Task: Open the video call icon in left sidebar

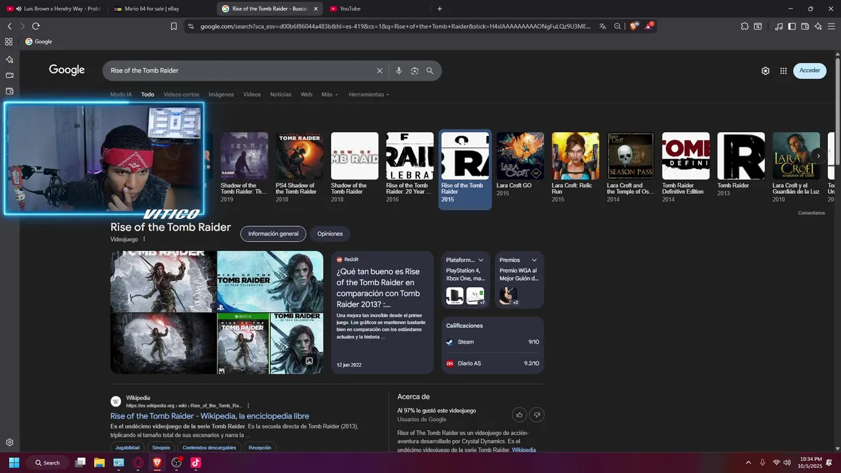Action: (x=9, y=76)
